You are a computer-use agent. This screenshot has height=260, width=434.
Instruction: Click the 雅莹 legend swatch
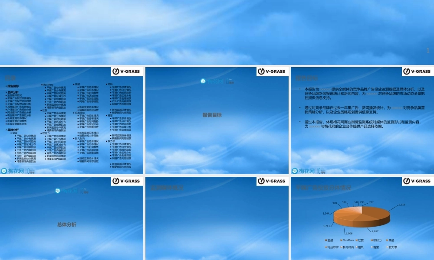pos(372,247)
